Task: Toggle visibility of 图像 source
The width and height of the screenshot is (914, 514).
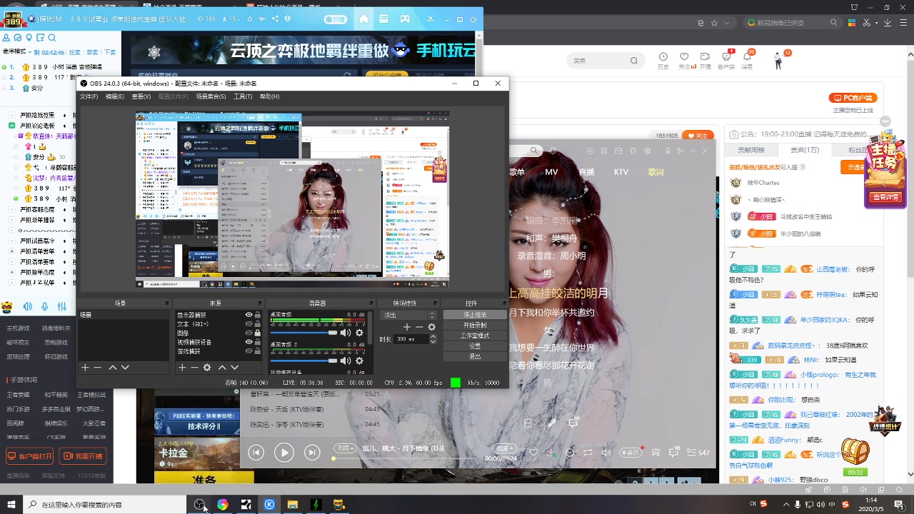Action: coord(249,333)
